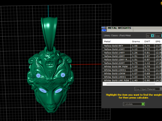
Task: Click the 1.12 DWT value for 22KY
Action: [x=147, y=63]
